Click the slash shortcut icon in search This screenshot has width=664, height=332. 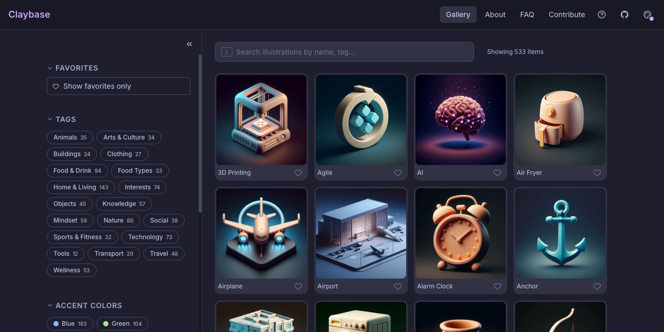[227, 52]
